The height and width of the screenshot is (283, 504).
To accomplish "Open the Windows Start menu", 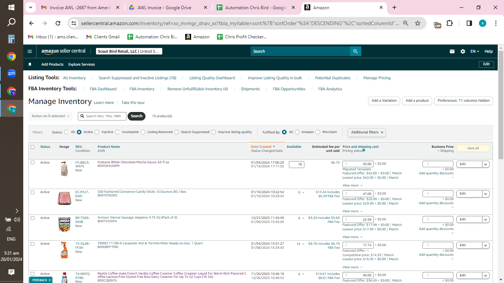I will tap(11, 7).
